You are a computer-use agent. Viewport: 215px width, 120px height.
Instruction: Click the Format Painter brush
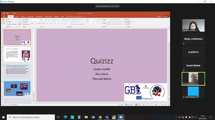click(x=11, y=24)
